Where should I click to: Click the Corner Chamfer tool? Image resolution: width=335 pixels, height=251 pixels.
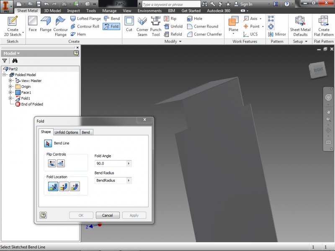point(204,34)
